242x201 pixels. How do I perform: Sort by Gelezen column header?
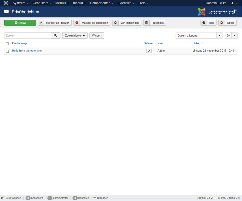click(149, 43)
